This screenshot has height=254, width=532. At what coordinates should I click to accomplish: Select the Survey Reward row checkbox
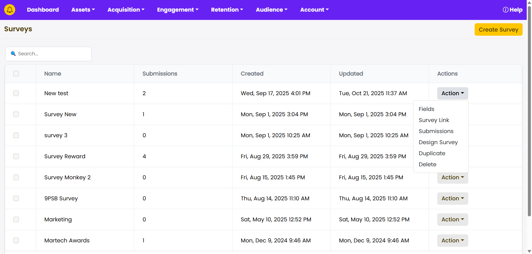(x=16, y=156)
